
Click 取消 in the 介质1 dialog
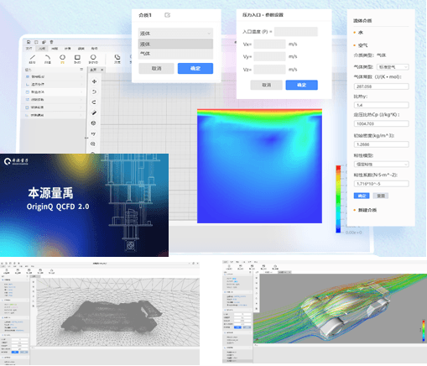156,69
